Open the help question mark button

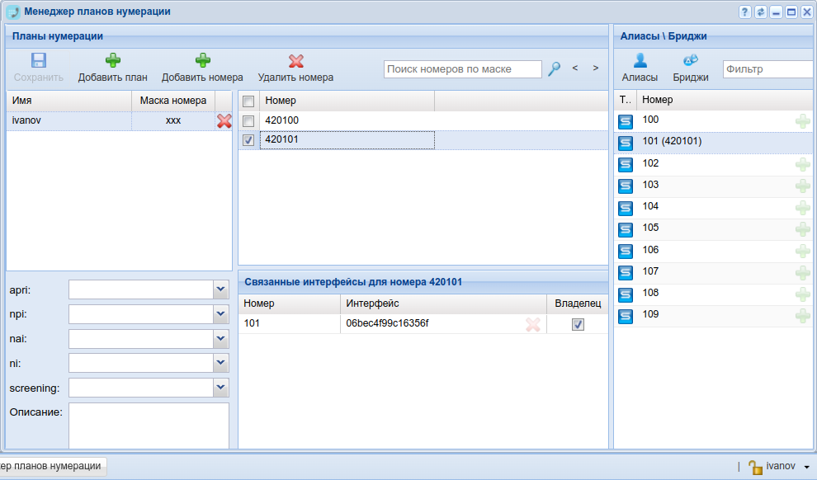[x=745, y=12]
